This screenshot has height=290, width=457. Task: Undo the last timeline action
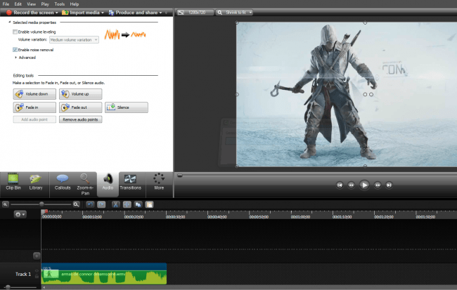[90, 204]
